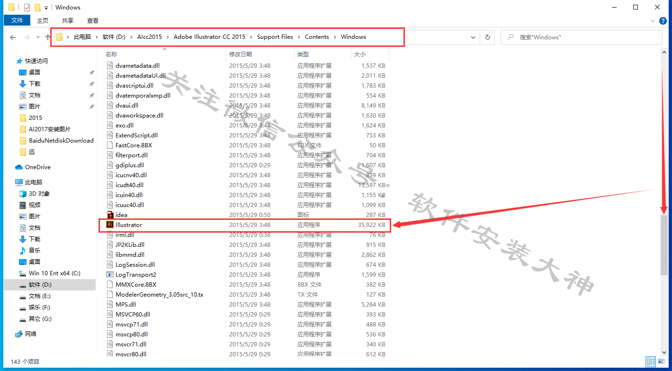
Task: Click the ModelerGeometry_3.05src_10.tx file icon
Action: click(x=110, y=294)
